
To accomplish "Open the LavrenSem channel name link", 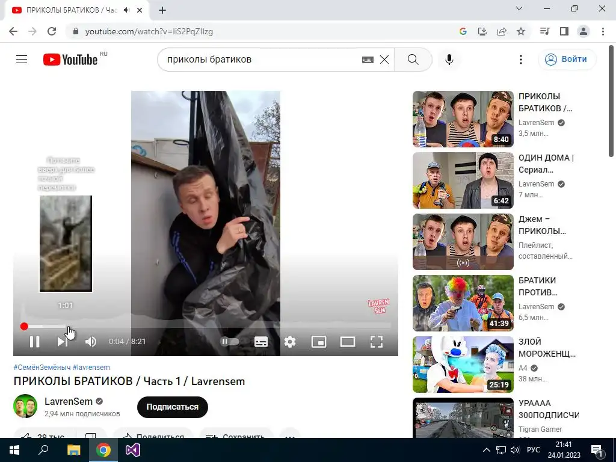I will pos(69,401).
